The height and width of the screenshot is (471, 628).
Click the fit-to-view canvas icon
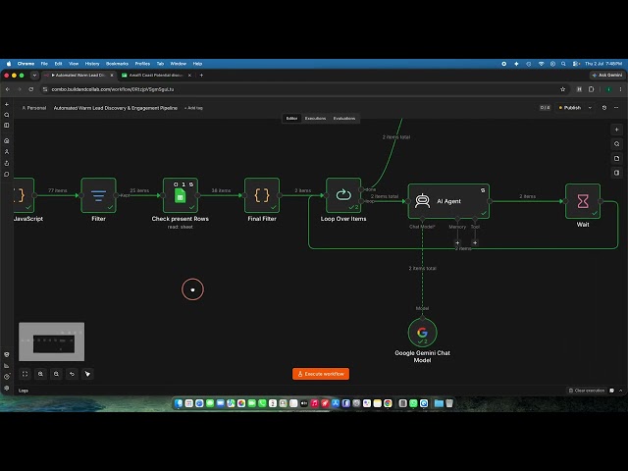[25, 374]
